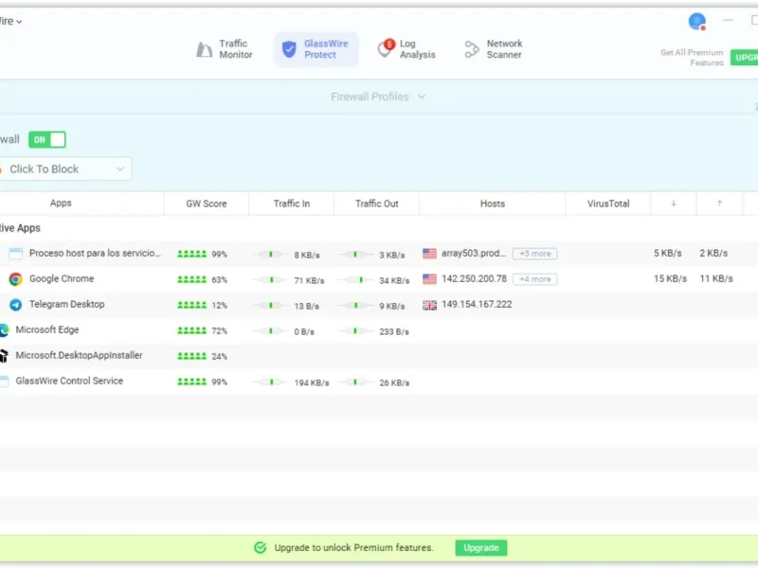Adjust Traffic In slider for GlassWire Control Service
Screen dimensions: 758x568
(x=272, y=382)
